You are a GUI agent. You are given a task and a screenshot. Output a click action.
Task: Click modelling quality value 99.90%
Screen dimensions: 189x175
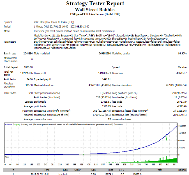click(182, 54)
